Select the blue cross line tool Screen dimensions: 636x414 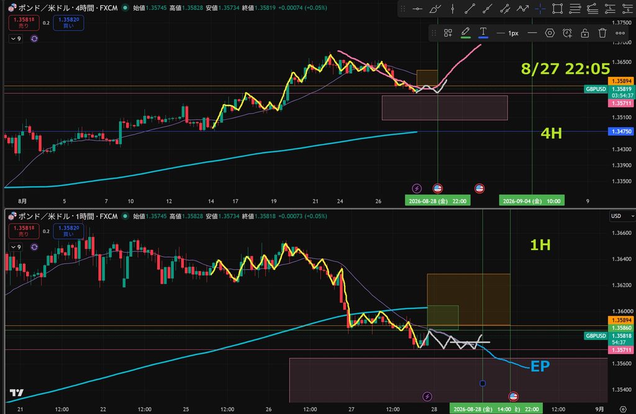tap(540, 9)
